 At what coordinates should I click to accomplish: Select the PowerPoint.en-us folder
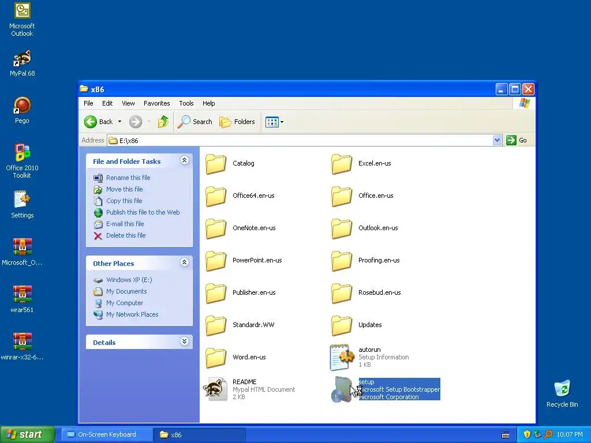point(244,261)
